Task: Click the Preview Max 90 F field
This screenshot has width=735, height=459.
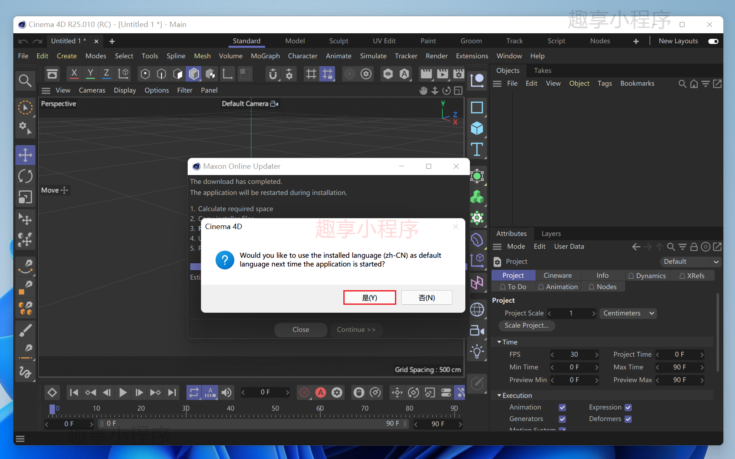Action: point(680,380)
